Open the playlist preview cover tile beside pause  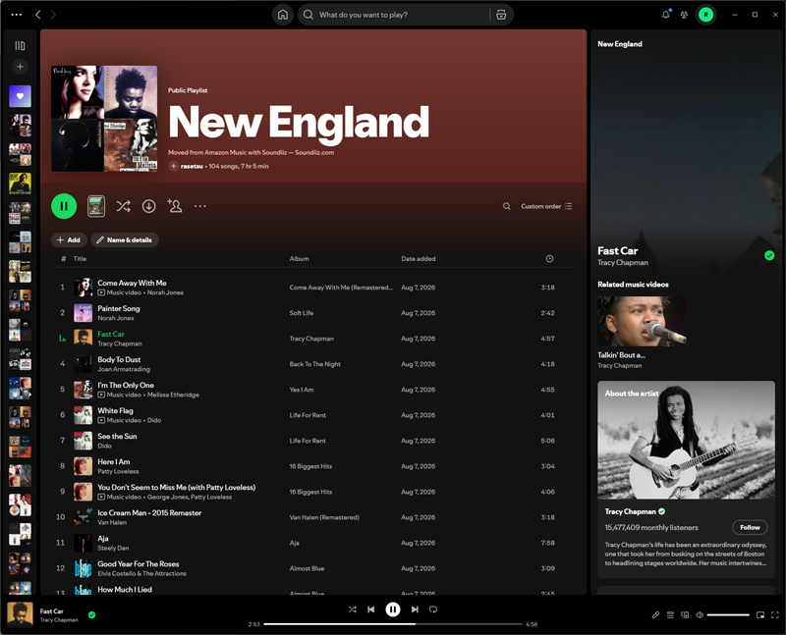tap(96, 206)
